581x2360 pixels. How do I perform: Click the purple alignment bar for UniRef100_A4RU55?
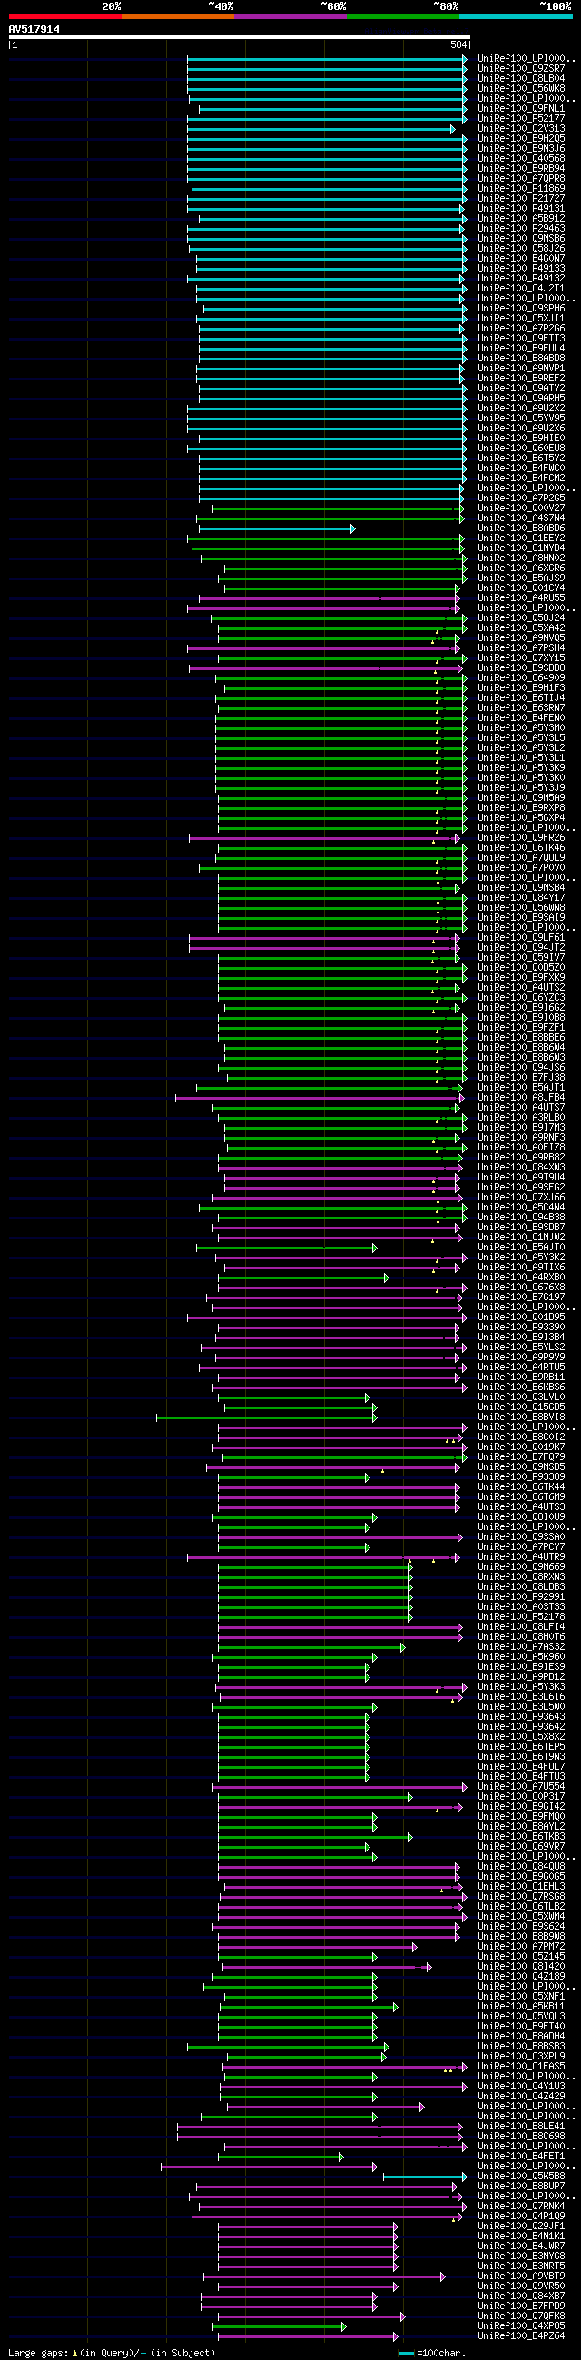point(328,598)
